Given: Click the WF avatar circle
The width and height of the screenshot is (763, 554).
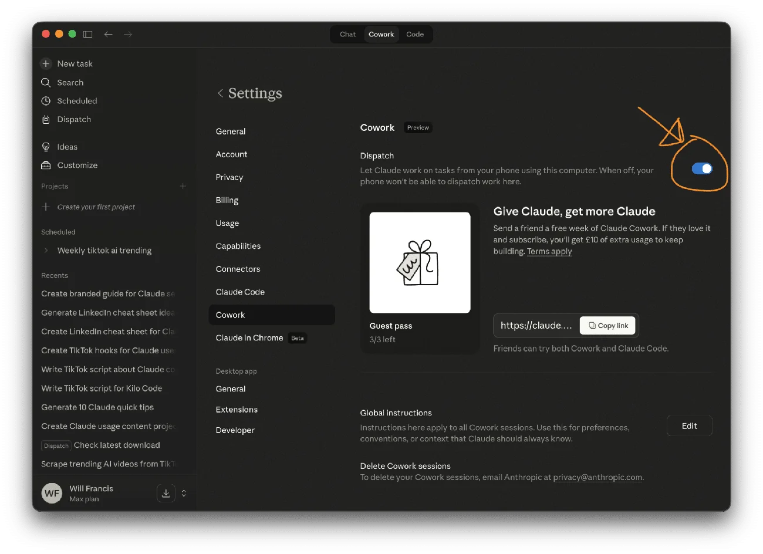Looking at the screenshot, I should pyautogui.click(x=52, y=493).
